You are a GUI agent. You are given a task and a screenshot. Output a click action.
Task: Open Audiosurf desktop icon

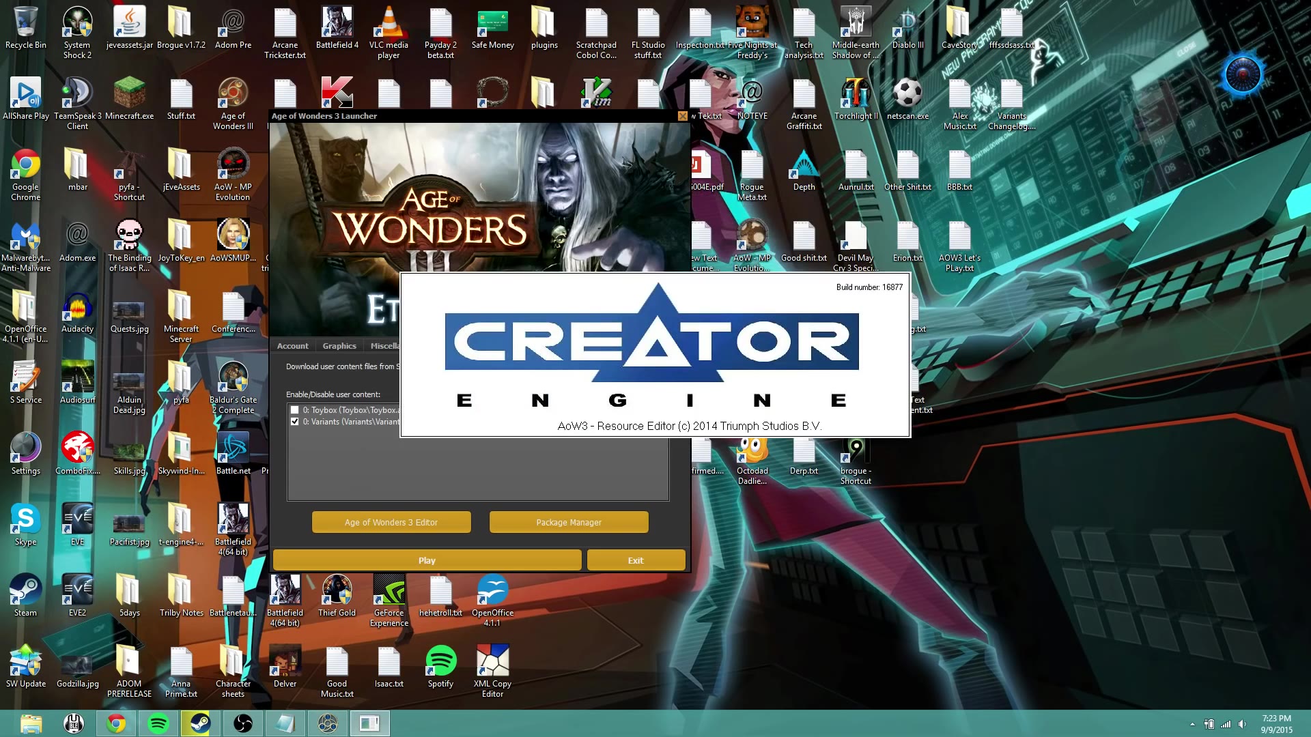(77, 383)
